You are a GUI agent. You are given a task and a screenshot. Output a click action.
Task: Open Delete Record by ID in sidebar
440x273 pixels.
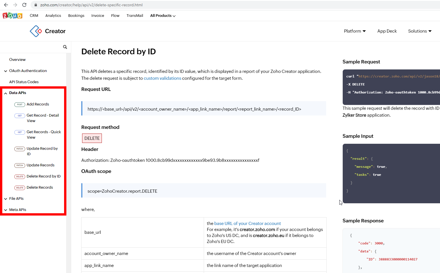pos(43,176)
